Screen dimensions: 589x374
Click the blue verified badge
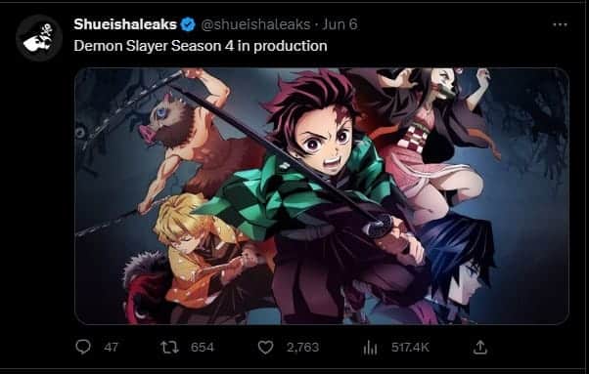click(x=188, y=24)
